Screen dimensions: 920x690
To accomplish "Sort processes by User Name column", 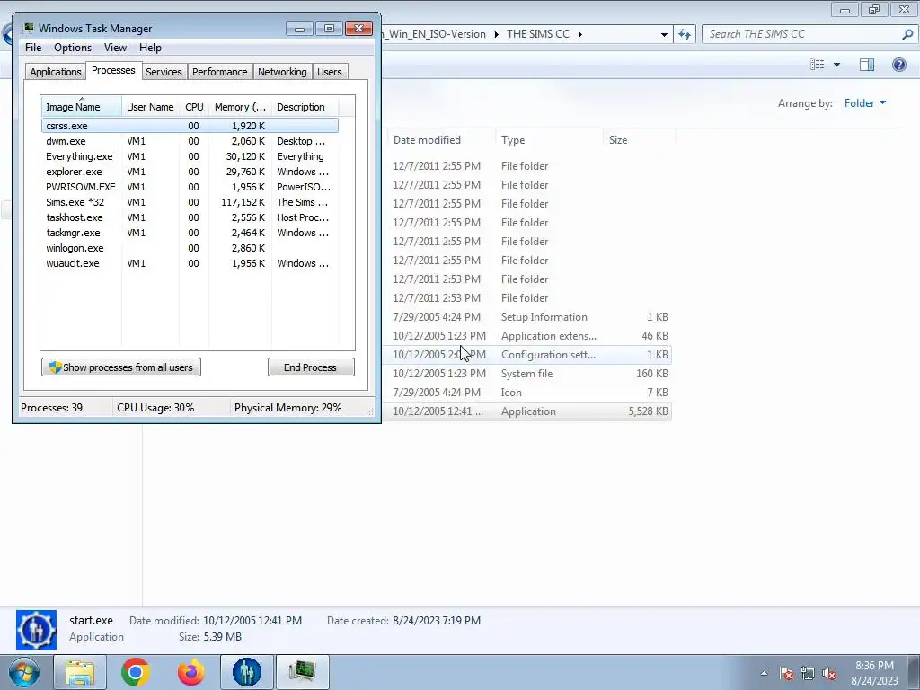I will click(x=150, y=107).
